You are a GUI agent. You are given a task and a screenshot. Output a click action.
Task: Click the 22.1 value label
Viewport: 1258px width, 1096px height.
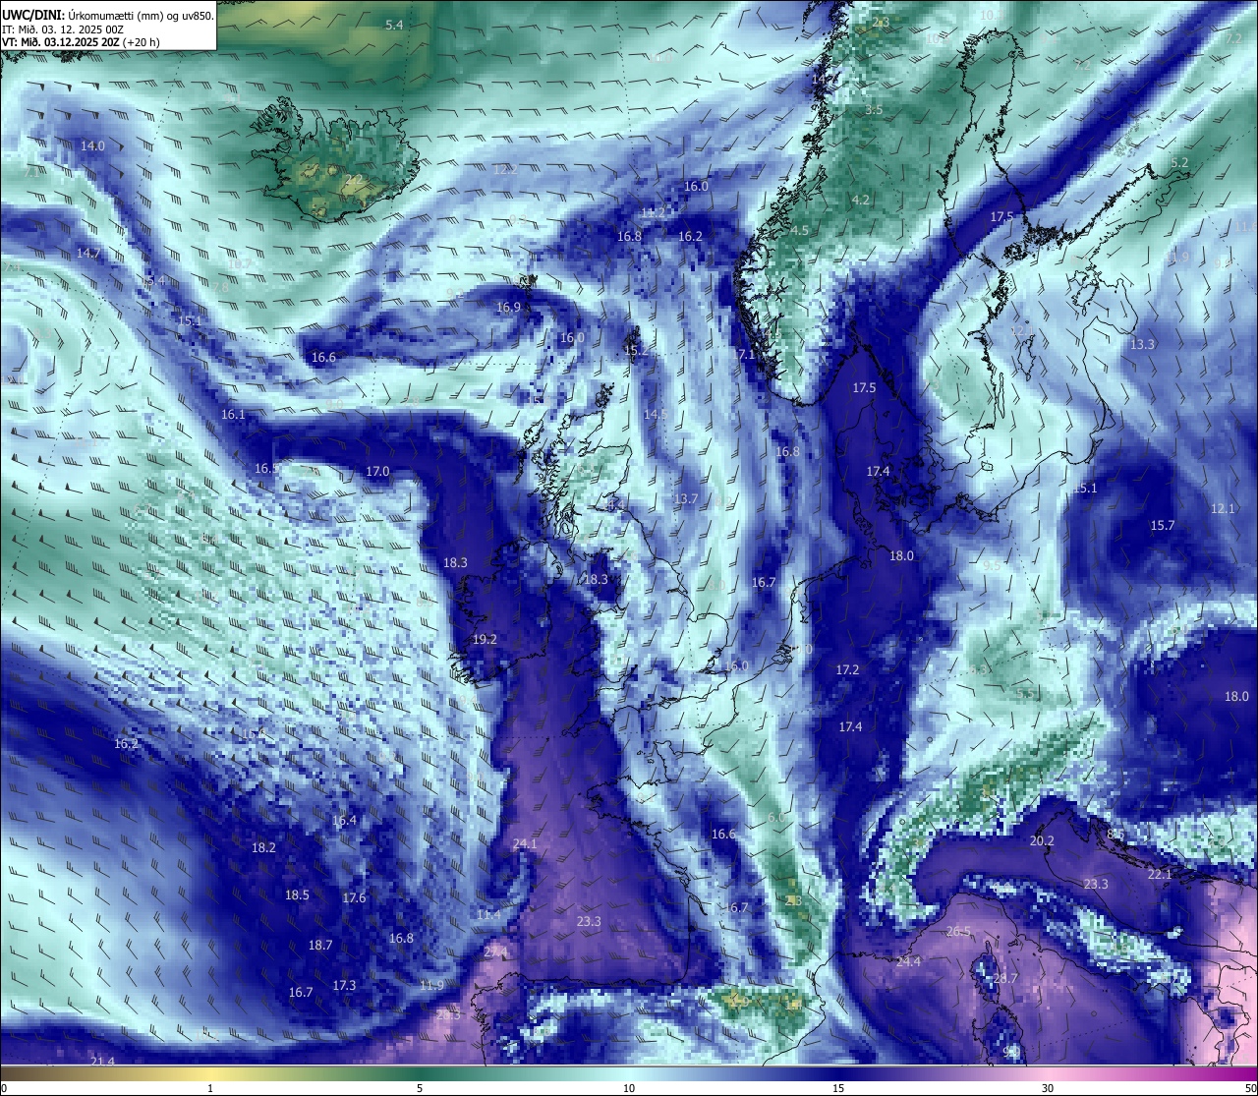click(1160, 874)
